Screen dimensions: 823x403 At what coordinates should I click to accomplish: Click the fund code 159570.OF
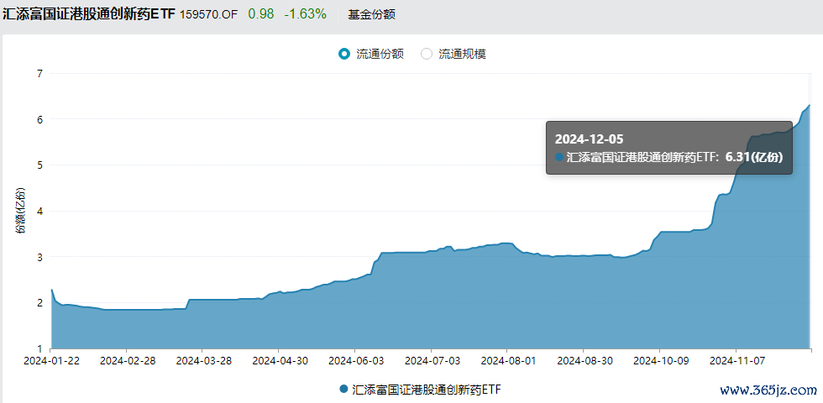[209, 15]
